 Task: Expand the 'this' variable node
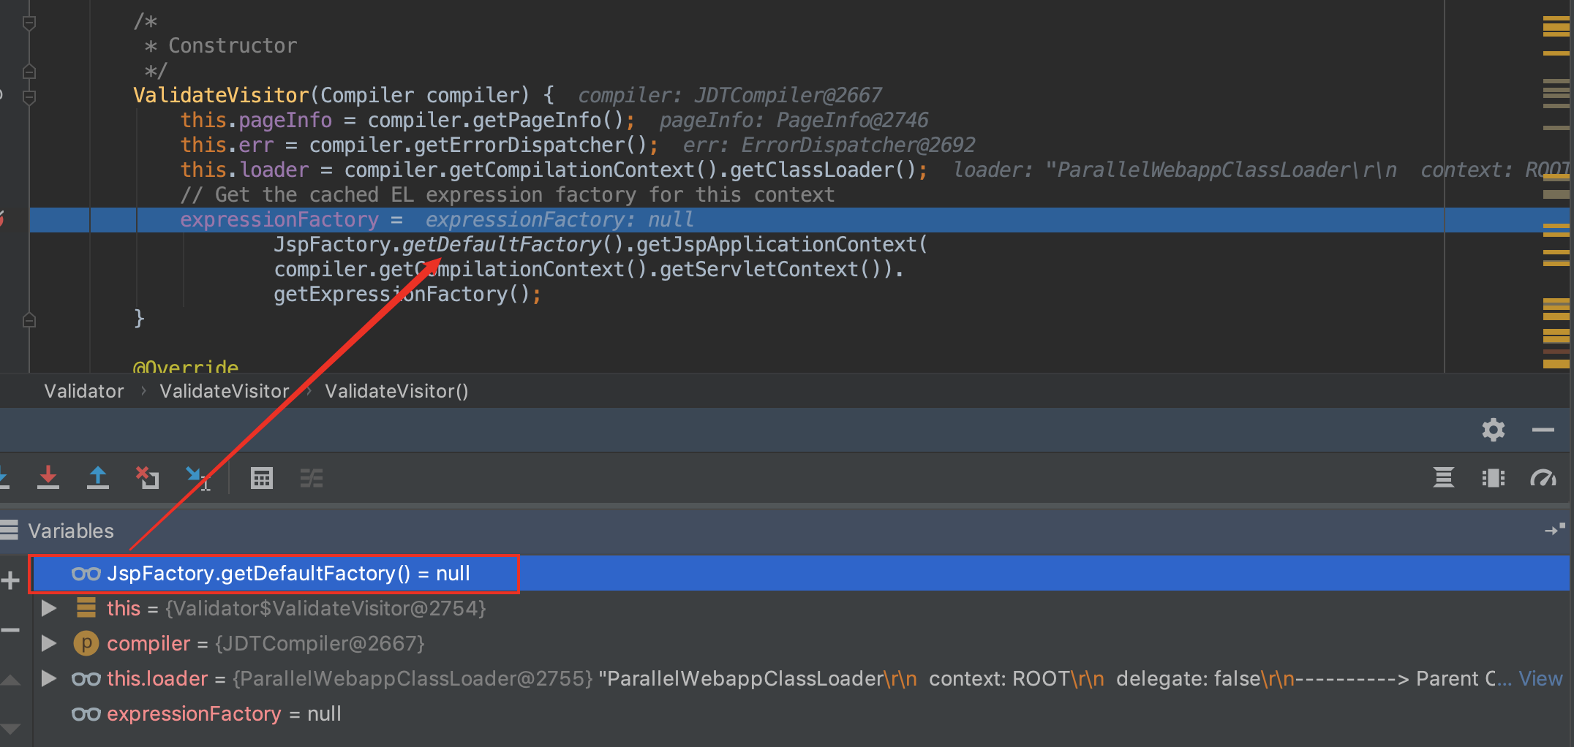point(49,608)
